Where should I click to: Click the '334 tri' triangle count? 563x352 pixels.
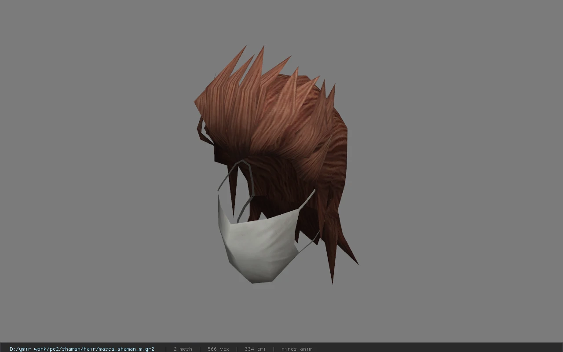(255, 349)
